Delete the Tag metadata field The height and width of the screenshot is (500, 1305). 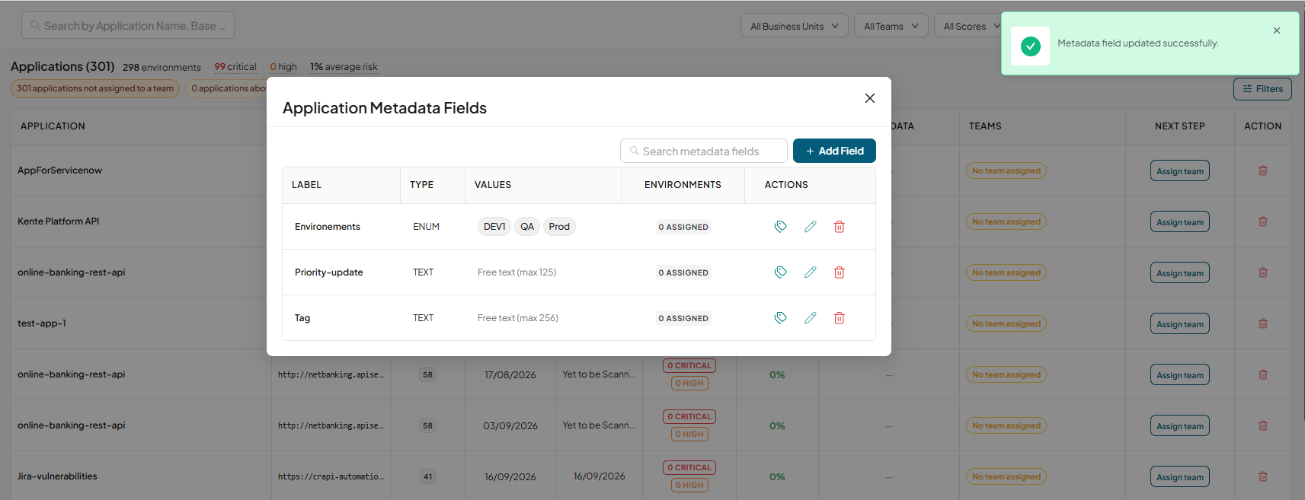839,317
